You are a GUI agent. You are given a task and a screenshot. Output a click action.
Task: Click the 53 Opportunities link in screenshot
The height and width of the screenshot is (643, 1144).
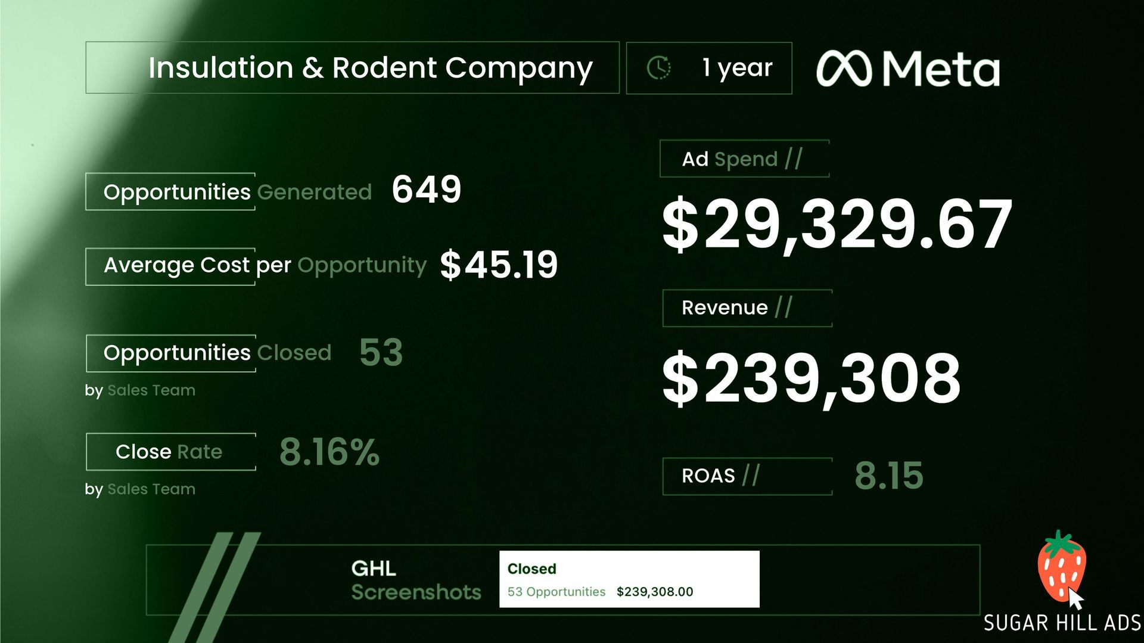coord(556,592)
